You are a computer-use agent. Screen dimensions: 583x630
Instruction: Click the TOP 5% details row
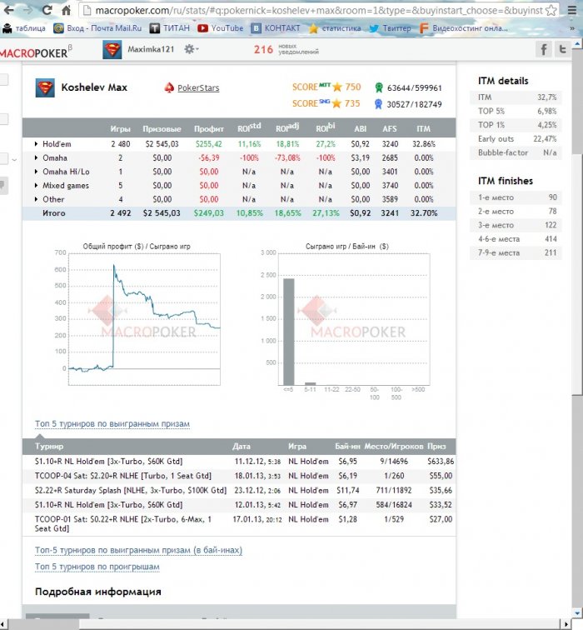coord(517,111)
